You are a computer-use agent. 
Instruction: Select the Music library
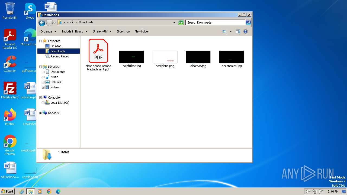54,77
